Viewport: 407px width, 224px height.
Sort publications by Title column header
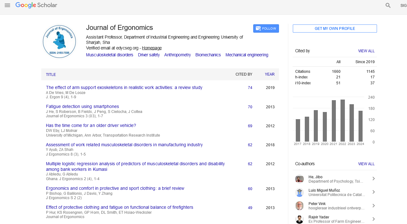point(51,75)
